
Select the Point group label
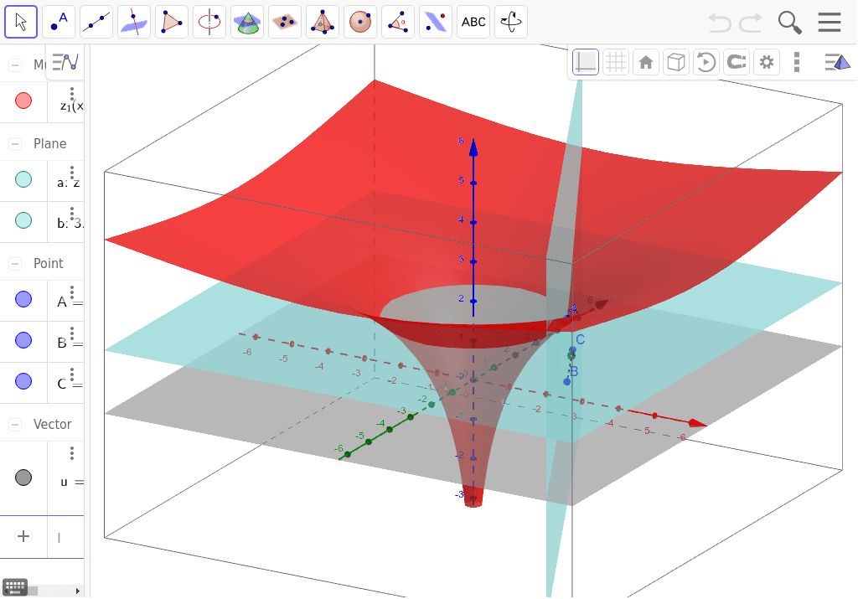pos(48,264)
